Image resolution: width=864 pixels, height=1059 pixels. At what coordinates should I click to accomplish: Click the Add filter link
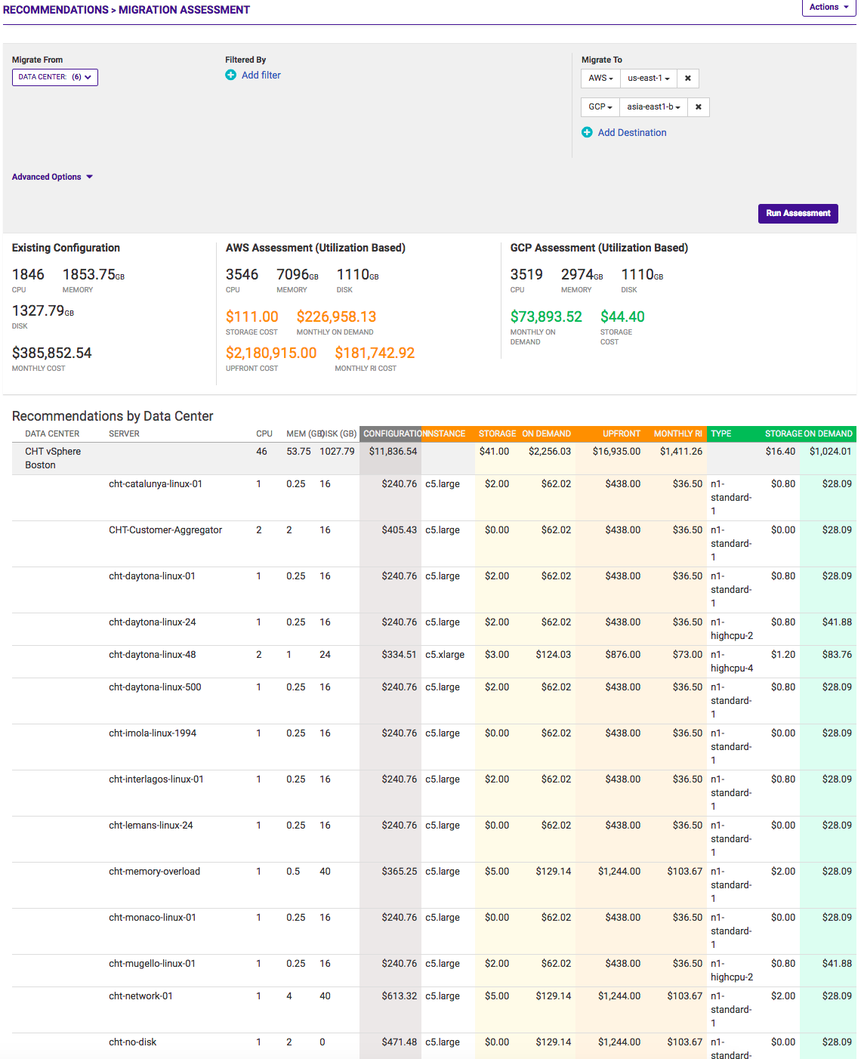click(259, 75)
